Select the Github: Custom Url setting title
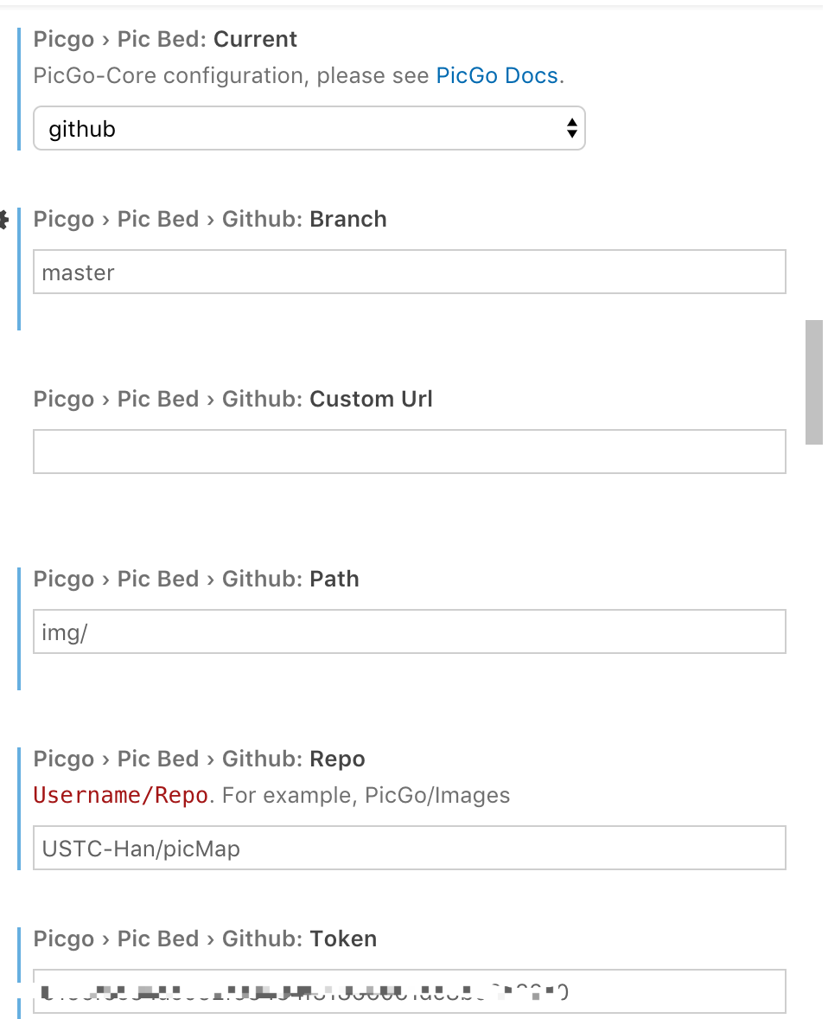Viewport: 828px width, 1019px height. click(232, 400)
